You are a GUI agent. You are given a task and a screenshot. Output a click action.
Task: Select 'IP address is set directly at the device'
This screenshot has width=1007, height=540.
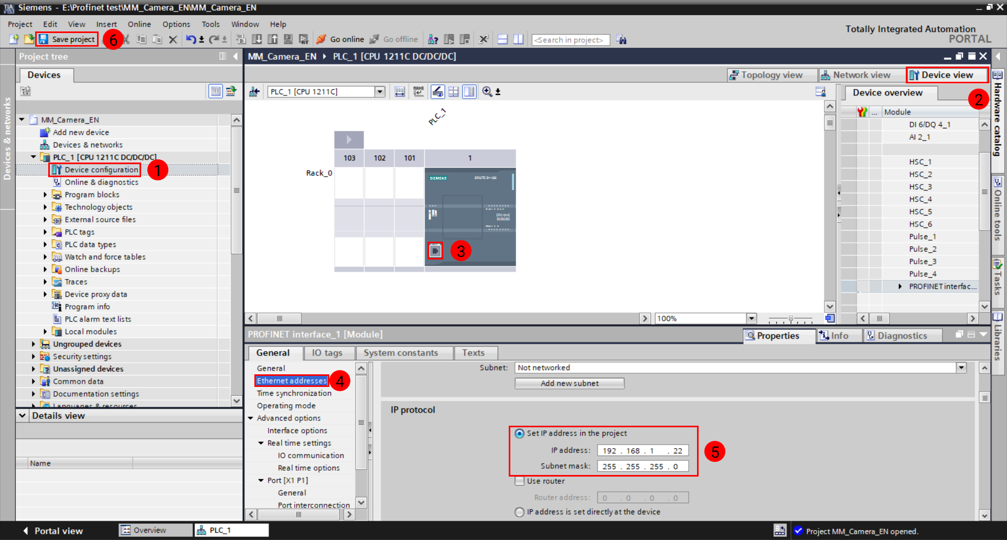520,512
